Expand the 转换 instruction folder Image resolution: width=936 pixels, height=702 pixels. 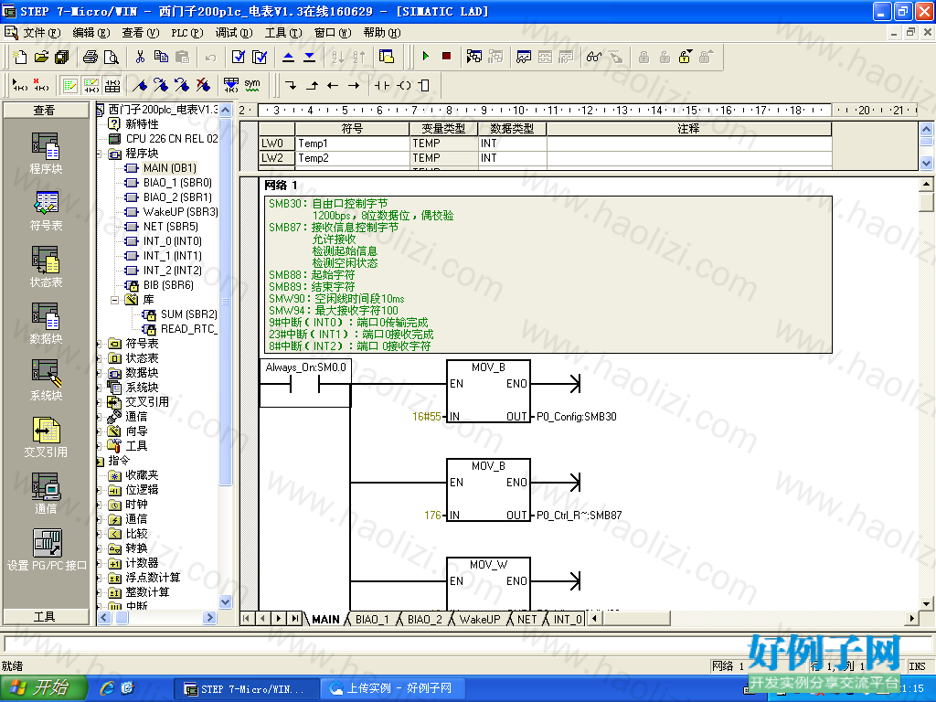99,548
